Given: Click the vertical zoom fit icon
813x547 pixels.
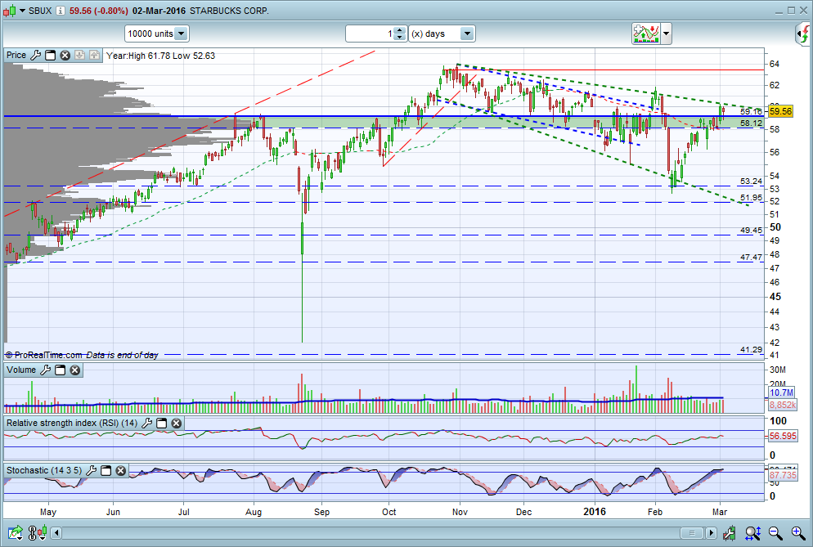Looking at the screenshot, I should point(752,532).
